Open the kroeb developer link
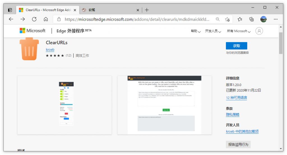Viewport: 287px width, 155px height. (50, 50)
